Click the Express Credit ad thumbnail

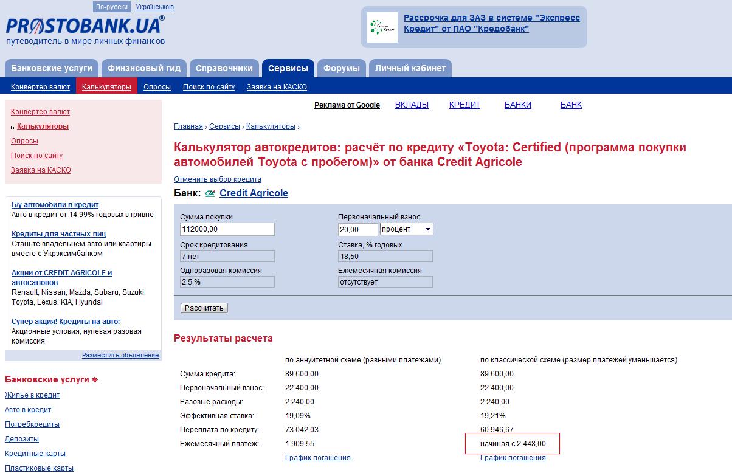[x=382, y=27]
